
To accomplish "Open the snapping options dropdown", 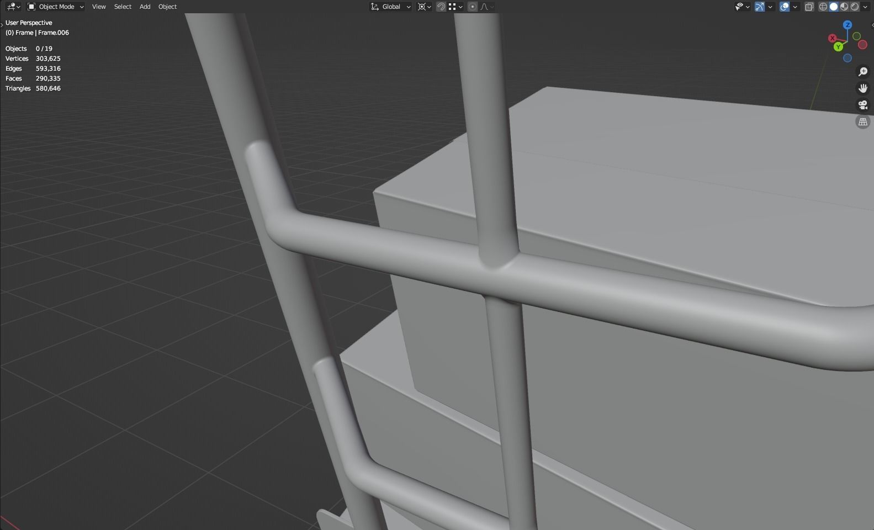I will tap(455, 7).
